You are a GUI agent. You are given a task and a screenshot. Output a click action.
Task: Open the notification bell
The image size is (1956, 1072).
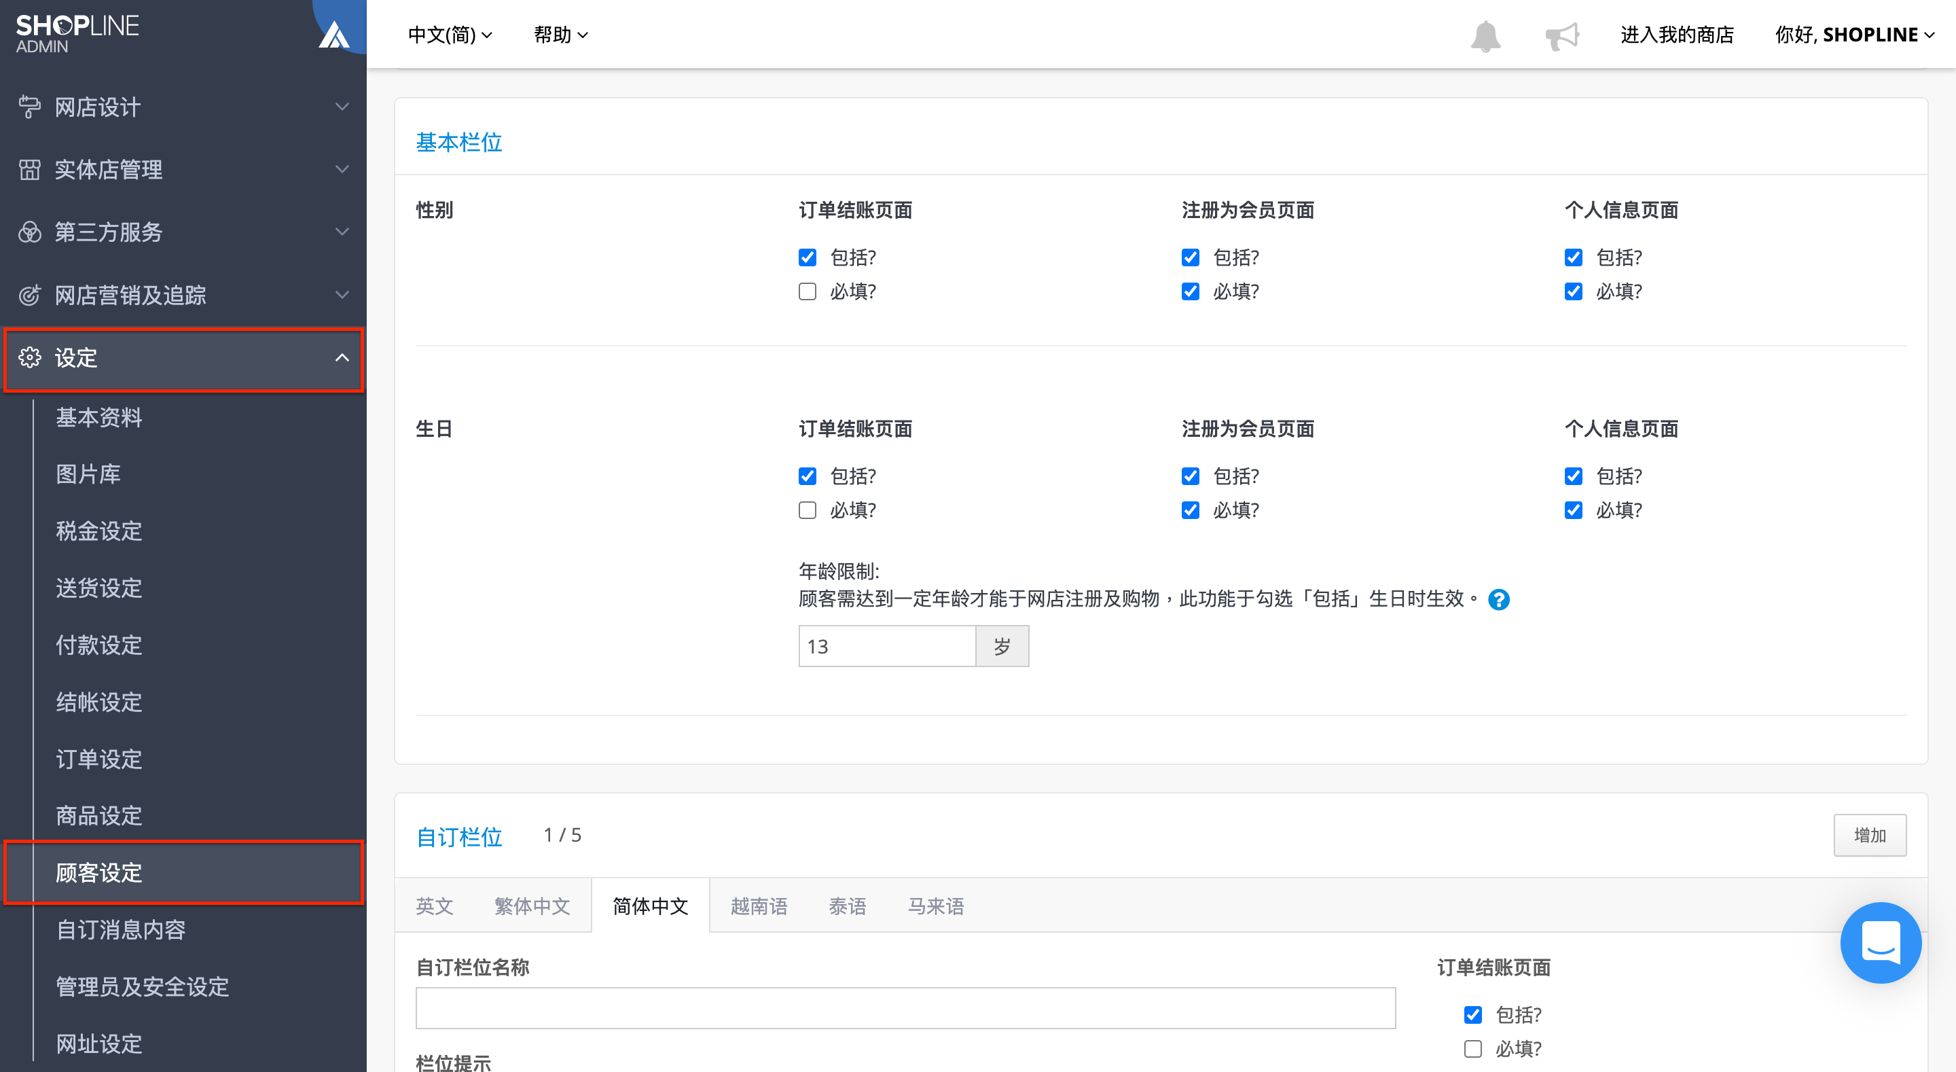click(1486, 34)
